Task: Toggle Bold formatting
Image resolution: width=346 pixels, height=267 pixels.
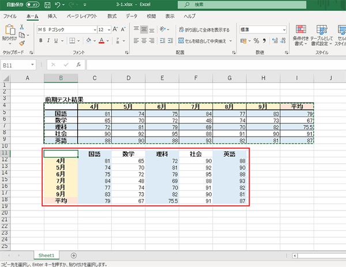Action: (40, 41)
